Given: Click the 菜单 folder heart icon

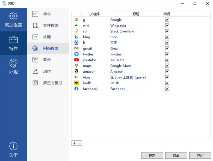Looking at the screenshot, I should 35,60.
